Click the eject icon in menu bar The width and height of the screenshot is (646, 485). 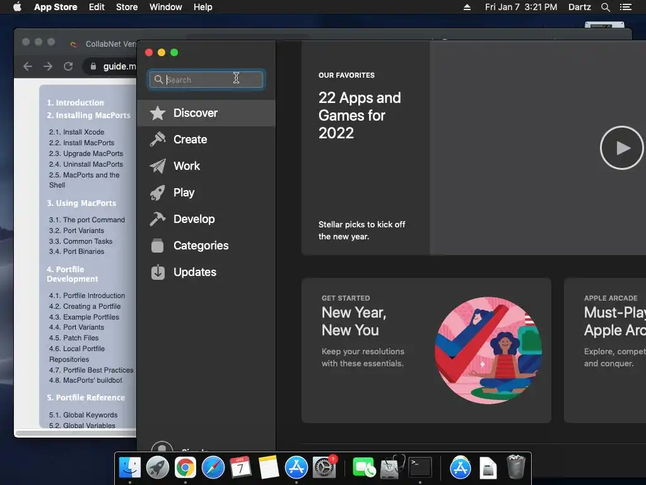(467, 7)
